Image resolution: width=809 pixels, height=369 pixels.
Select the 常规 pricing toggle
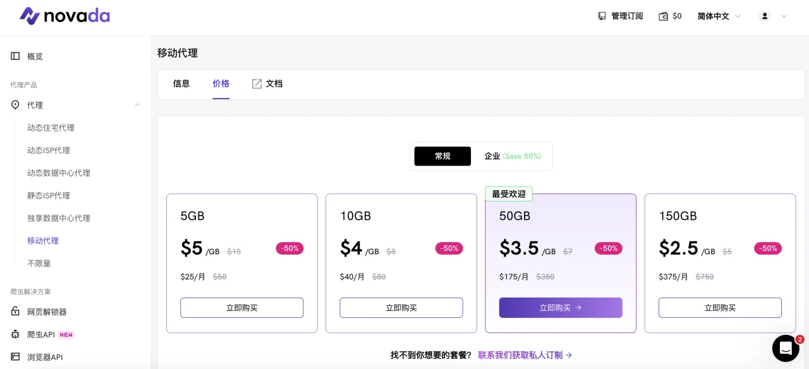442,156
